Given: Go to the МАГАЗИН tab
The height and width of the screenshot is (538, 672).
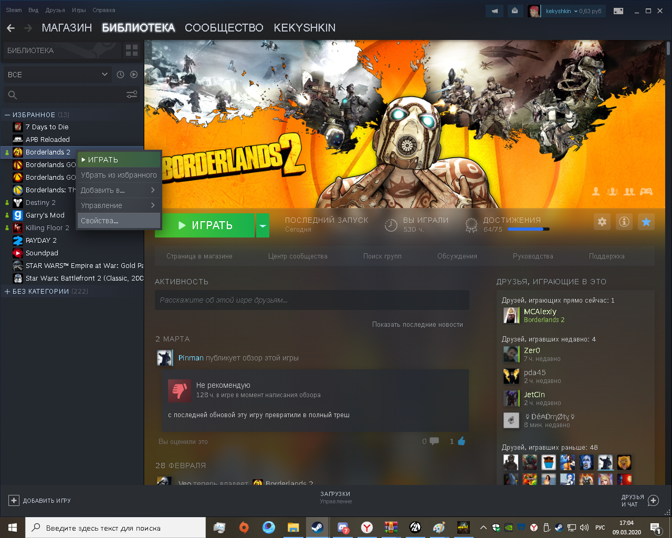Looking at the screenshot, I should [x=67, y=28].
